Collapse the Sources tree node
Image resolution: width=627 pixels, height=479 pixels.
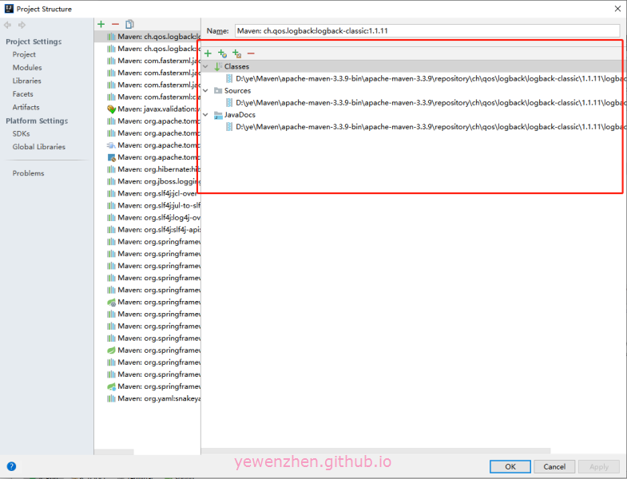(x=206, y=91)
